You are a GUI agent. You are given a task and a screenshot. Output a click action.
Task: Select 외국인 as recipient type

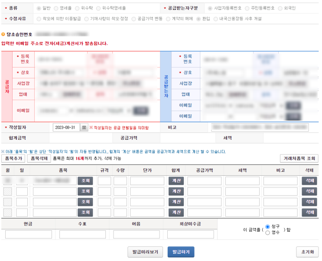point(280,8)
